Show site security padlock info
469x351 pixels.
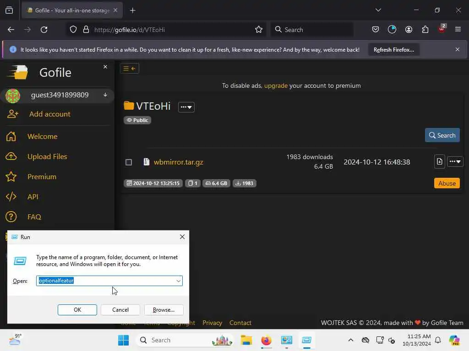[86, 30]
